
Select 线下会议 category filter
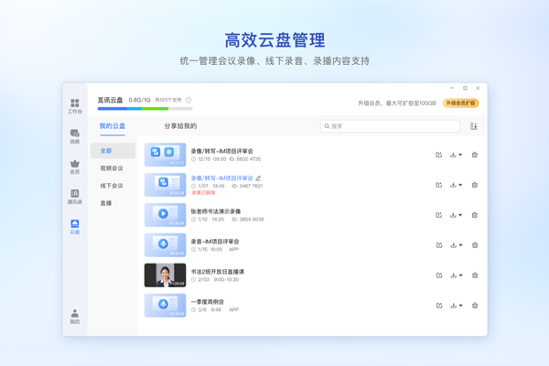[112, 186]
